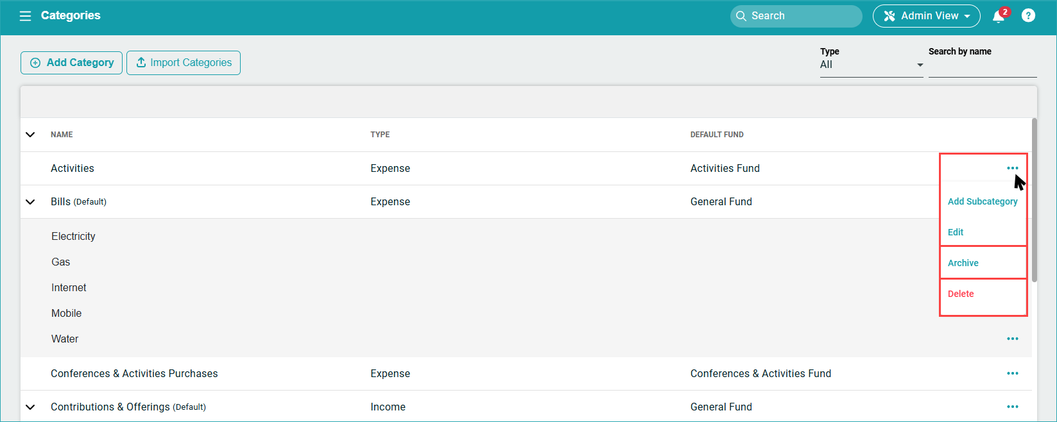Choose Delete from the context menu
The image size is (1057, 422).
tap(961, 294)
